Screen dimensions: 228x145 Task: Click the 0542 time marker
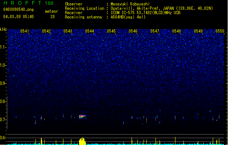(46, 31)
